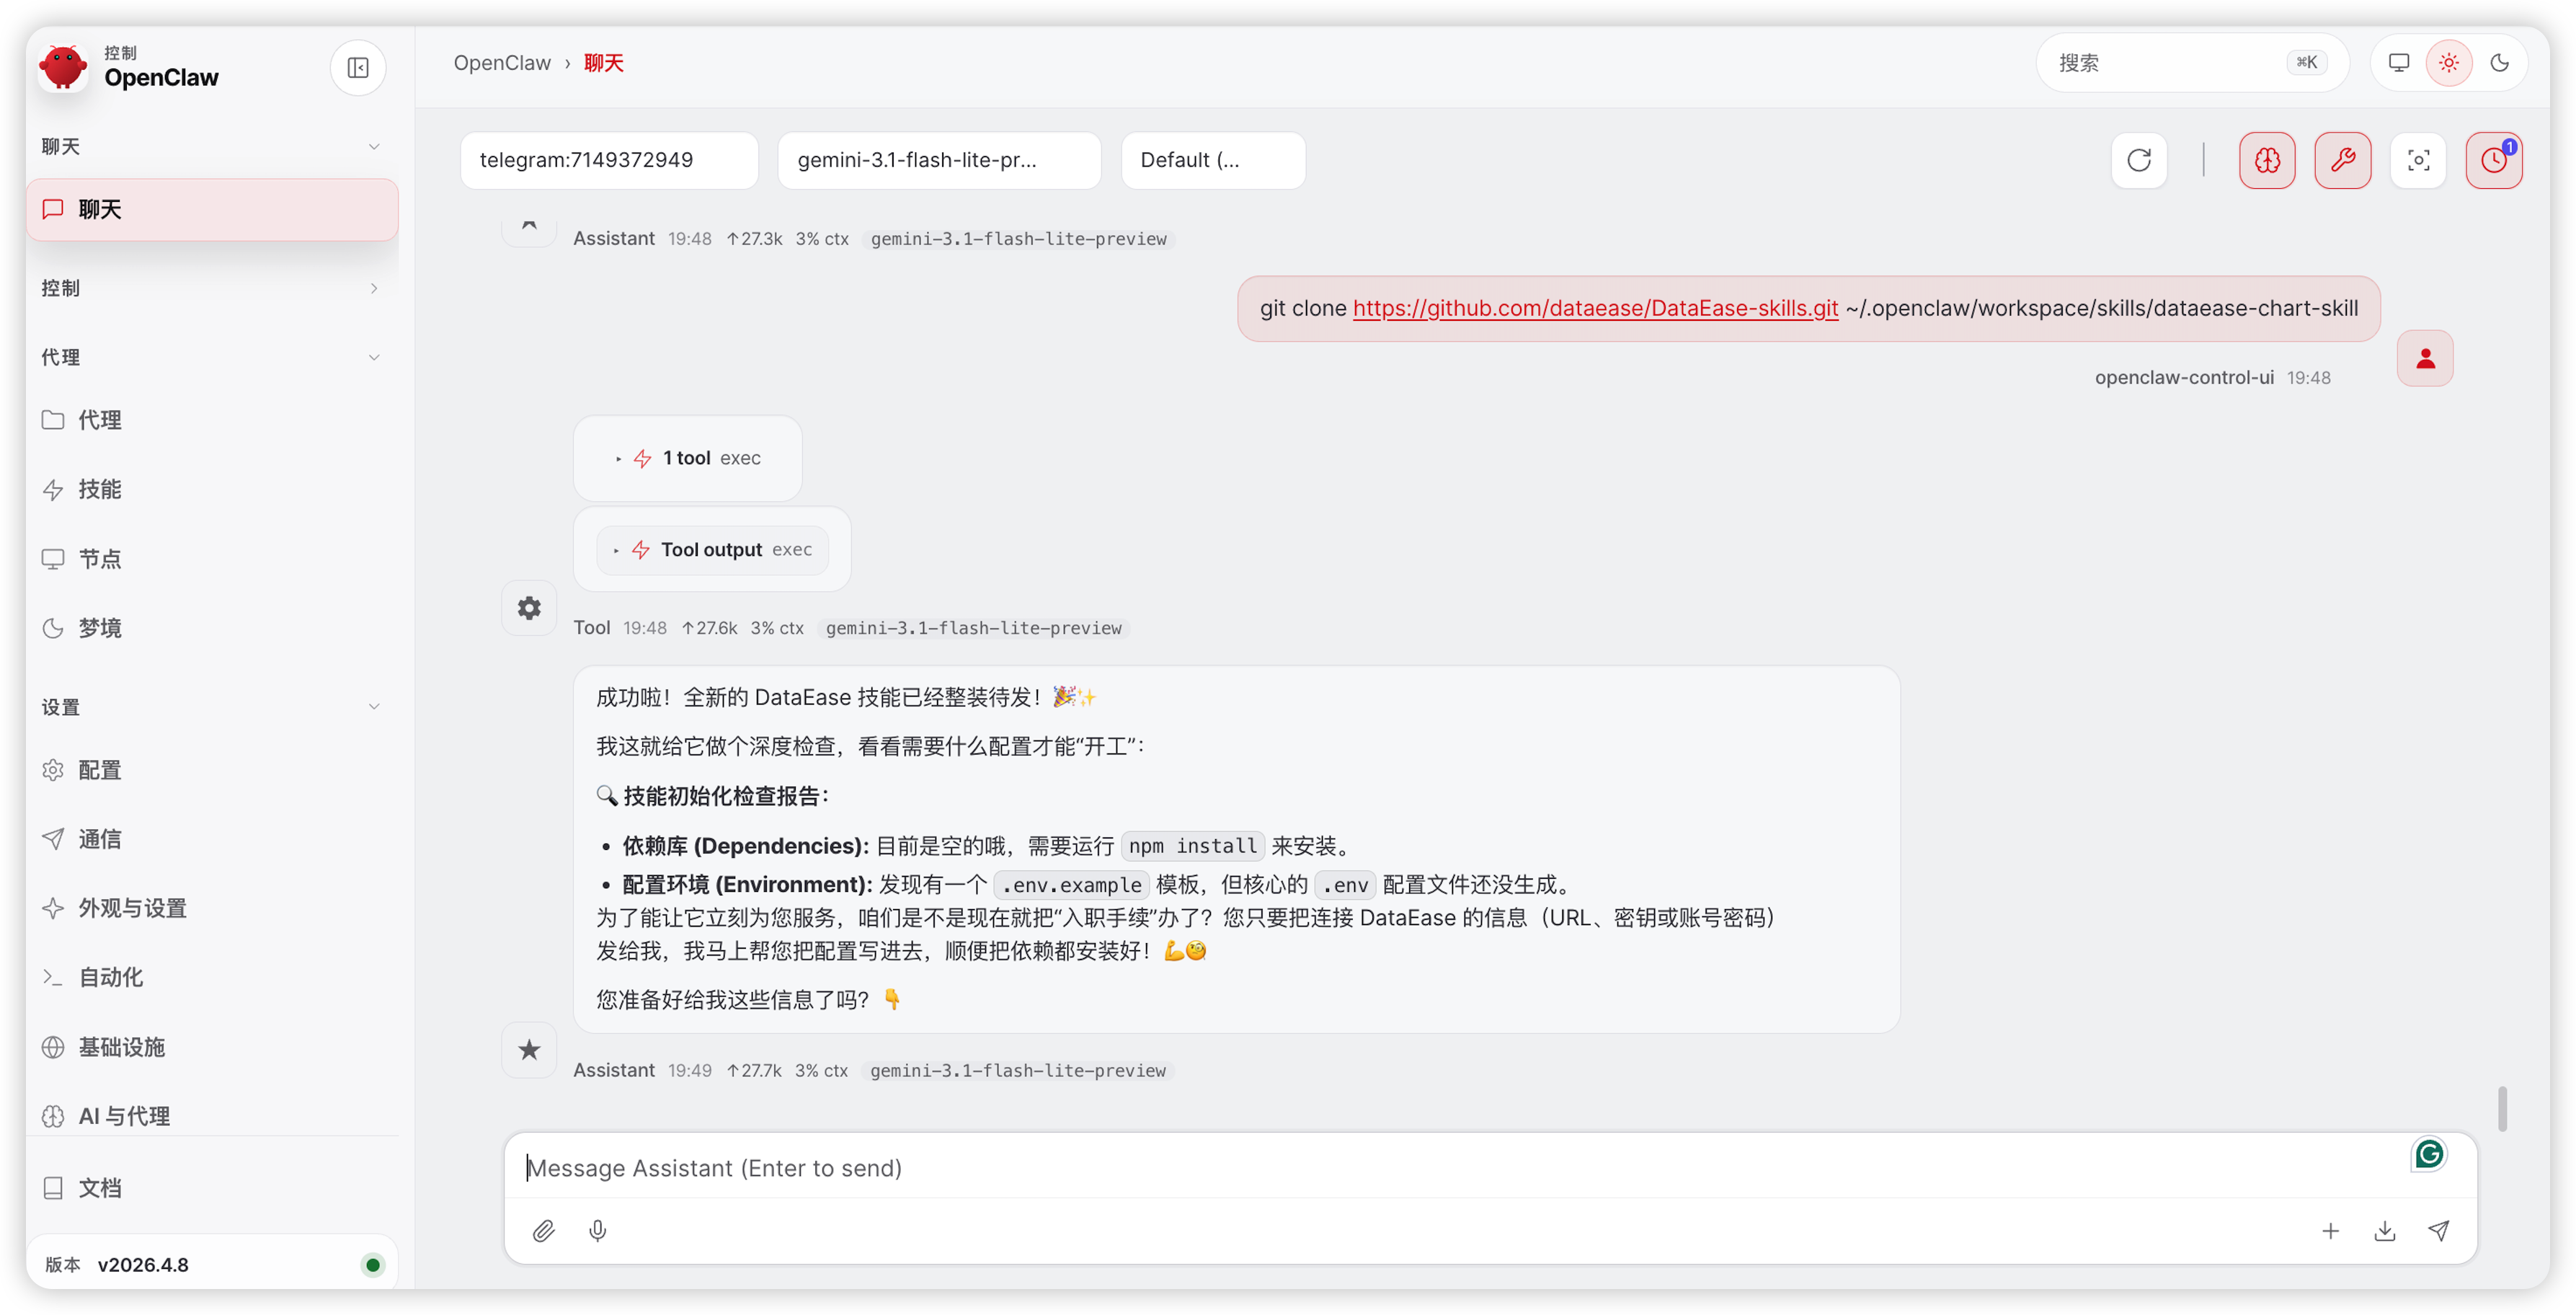2576x1315 pixels.
Task: Switch to dark moon theme
Action: tap(2500, 63)
